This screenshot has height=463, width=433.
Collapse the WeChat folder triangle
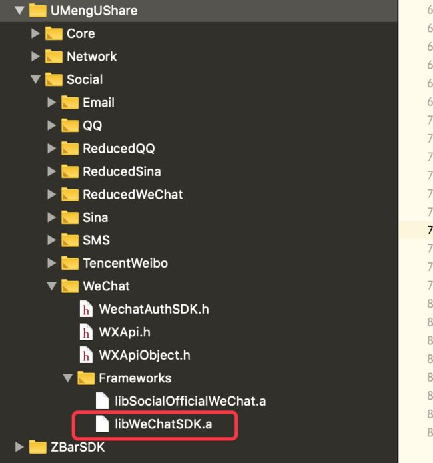coord(52,286)
